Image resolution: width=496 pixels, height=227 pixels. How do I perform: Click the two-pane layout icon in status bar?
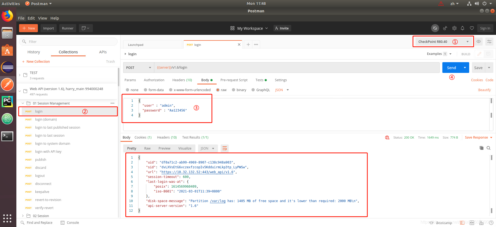[472, 223]
